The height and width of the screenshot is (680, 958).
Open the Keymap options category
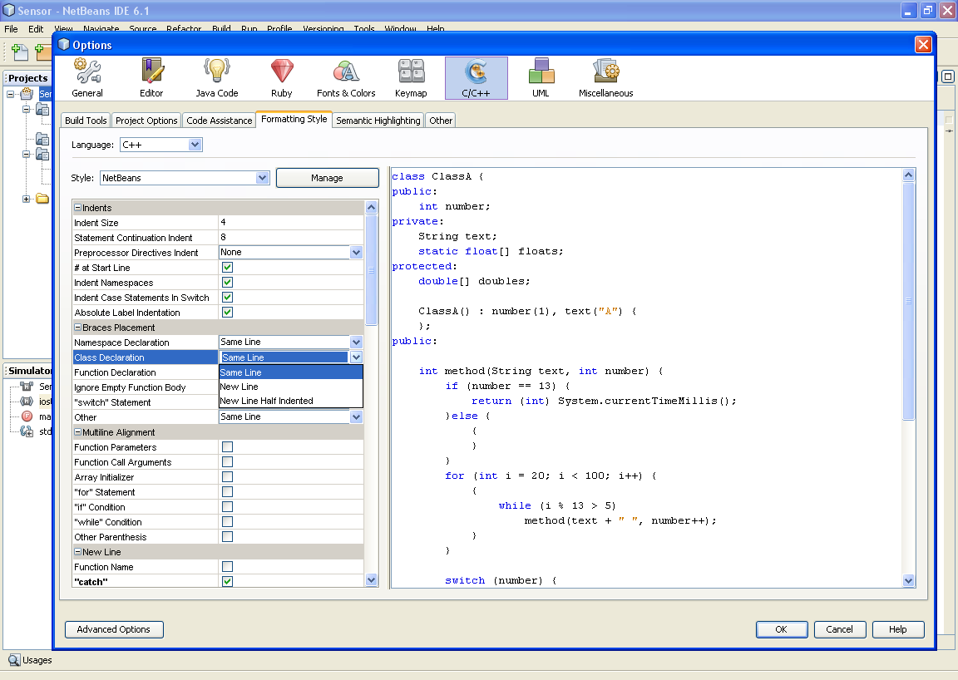pyautogui.click(x=411, y=78)
